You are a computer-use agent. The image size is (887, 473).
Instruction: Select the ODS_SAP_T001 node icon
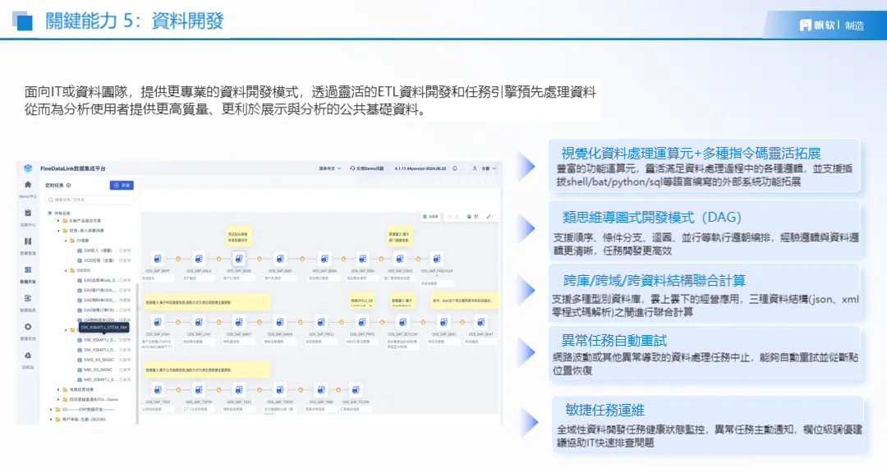point(157,390)
